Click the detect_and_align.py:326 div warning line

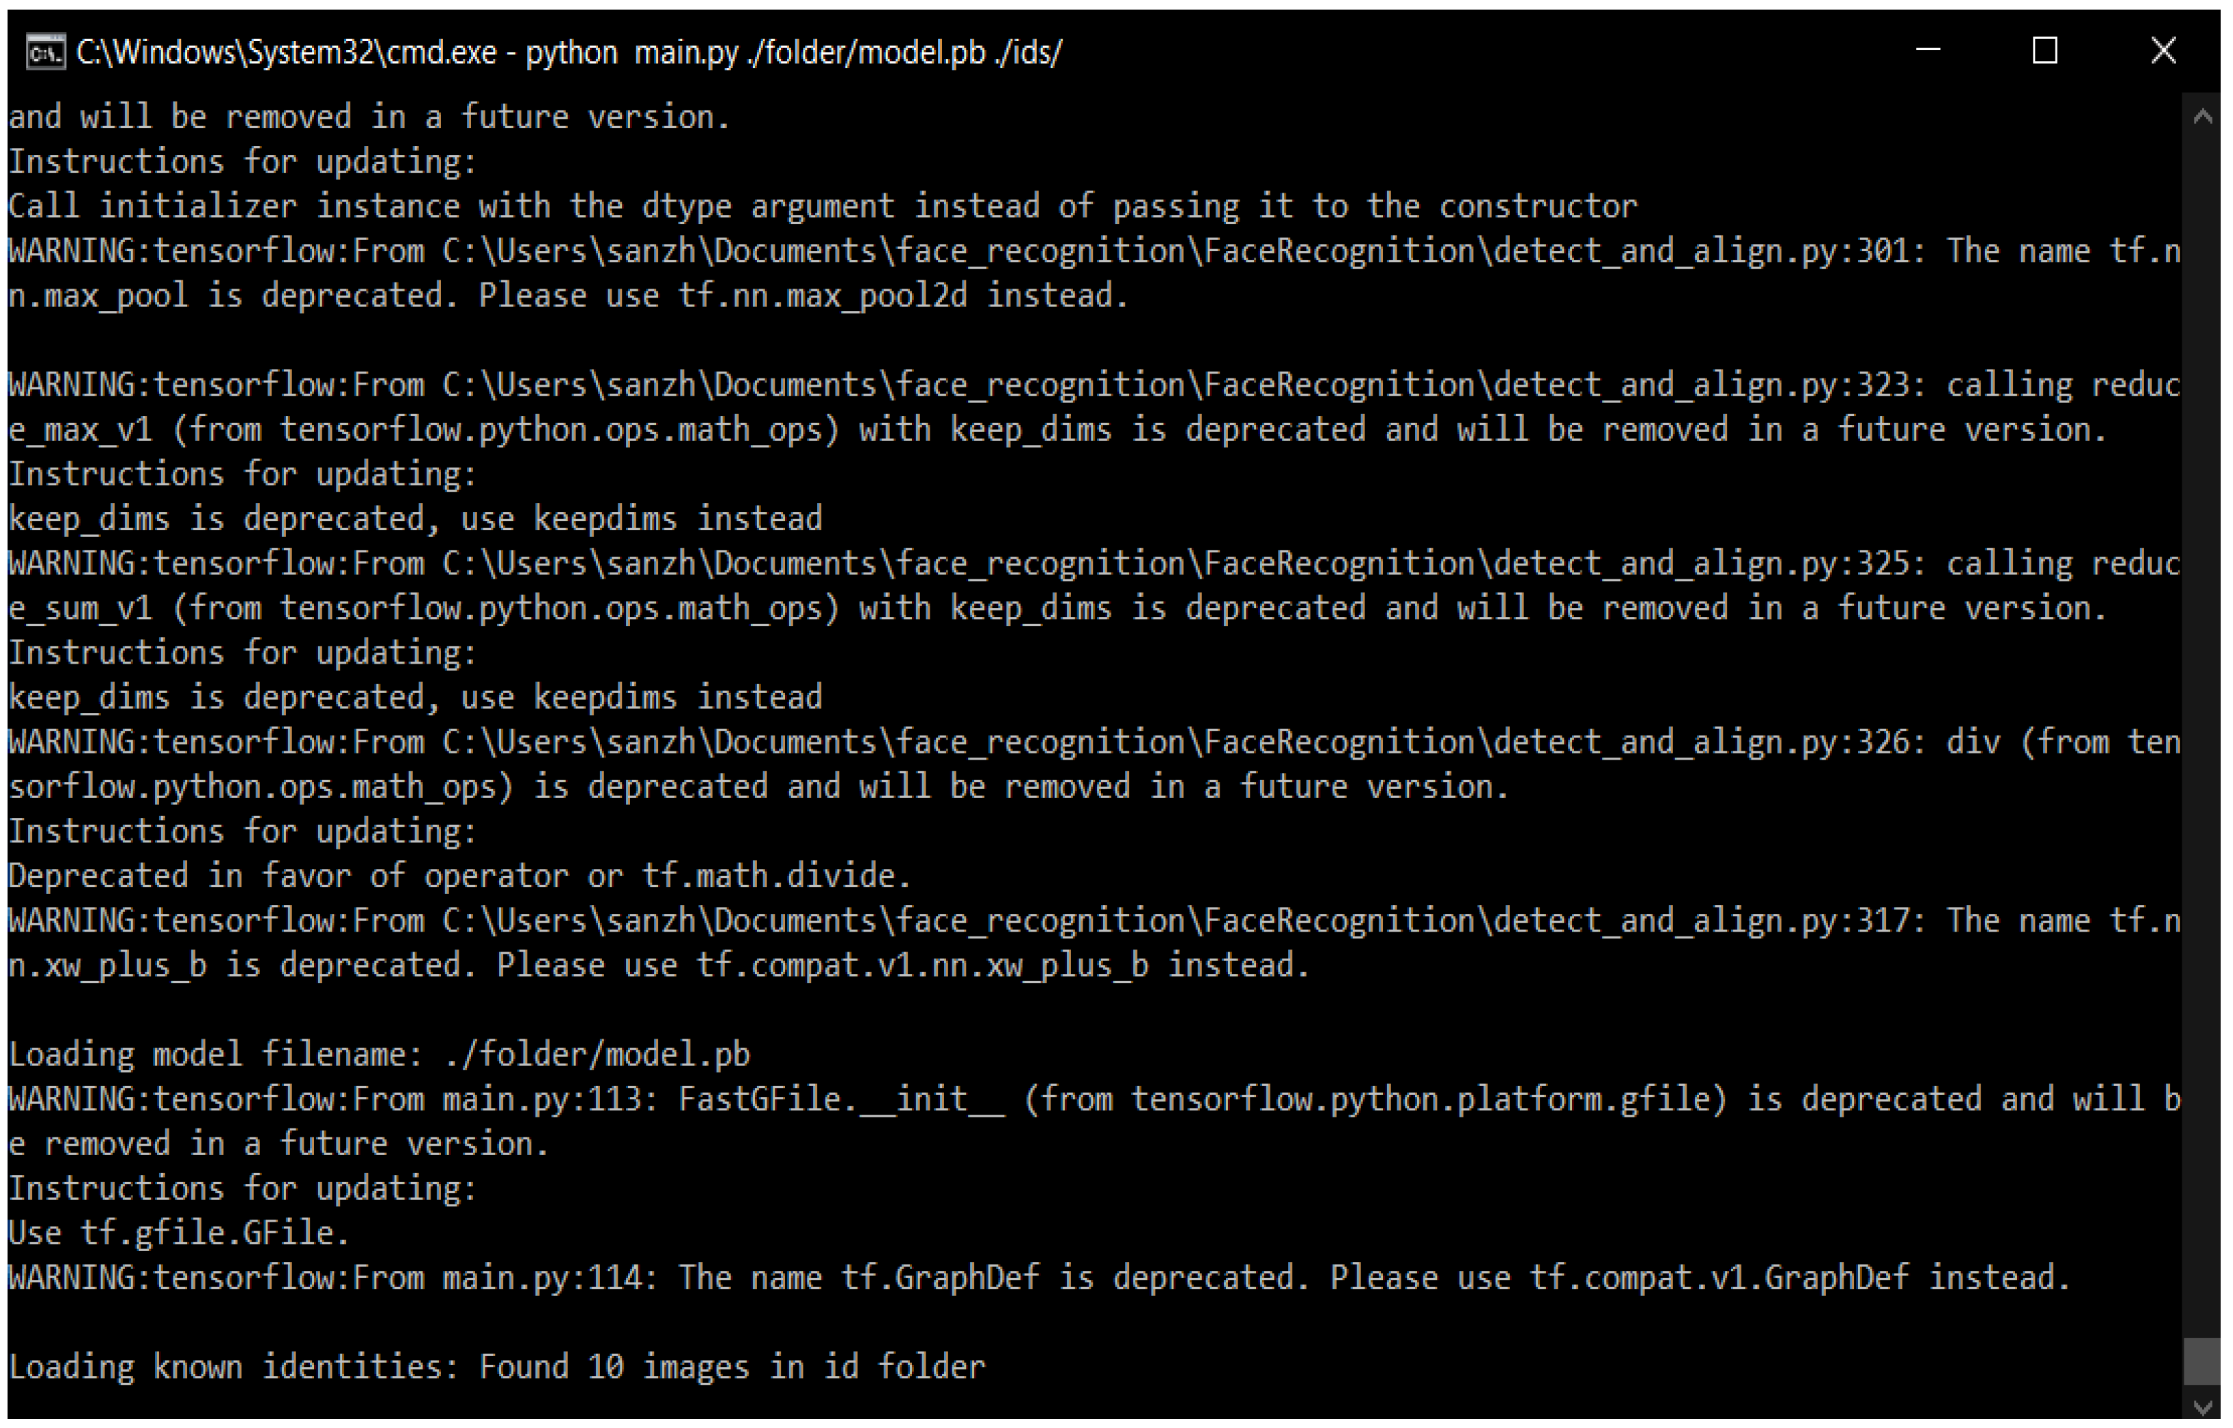coord(1094,742)
